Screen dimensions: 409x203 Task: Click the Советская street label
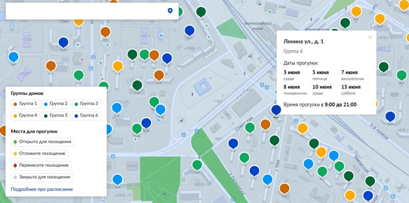244,124
